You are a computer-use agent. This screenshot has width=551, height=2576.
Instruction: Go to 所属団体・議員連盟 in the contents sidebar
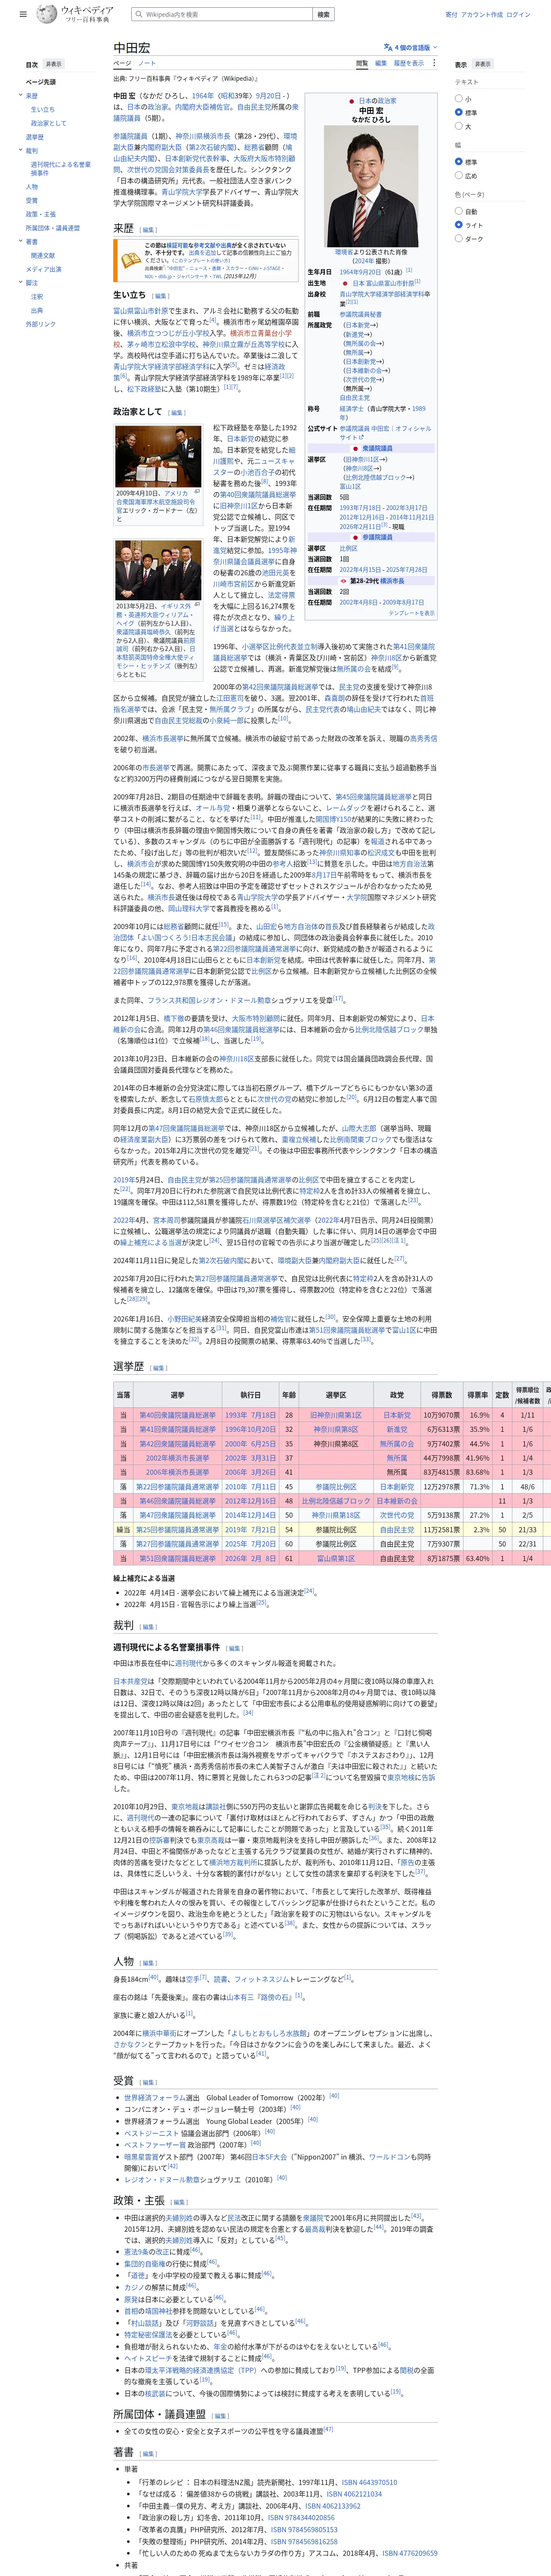click(53, 228)
